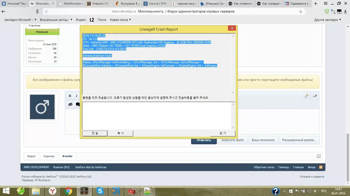
Task: Reload the page with the refresh icon
Action: [x=46, y=11]
